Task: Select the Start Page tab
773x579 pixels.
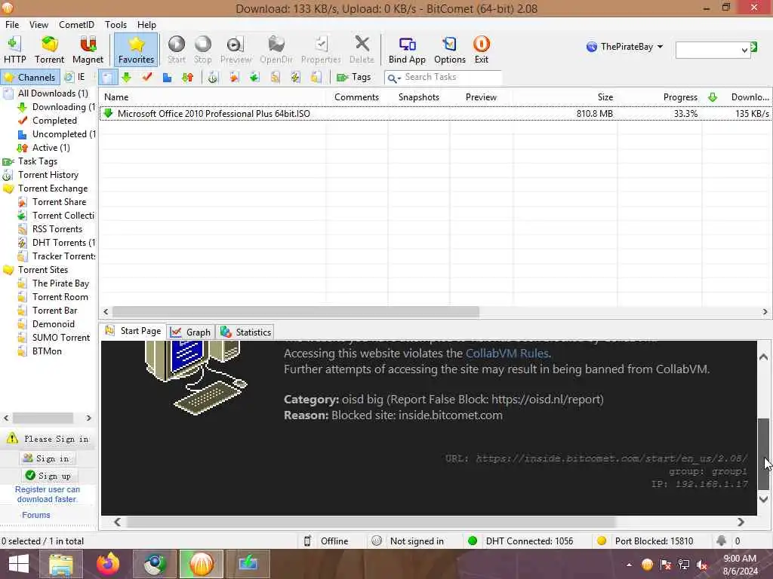Action: 133,332
